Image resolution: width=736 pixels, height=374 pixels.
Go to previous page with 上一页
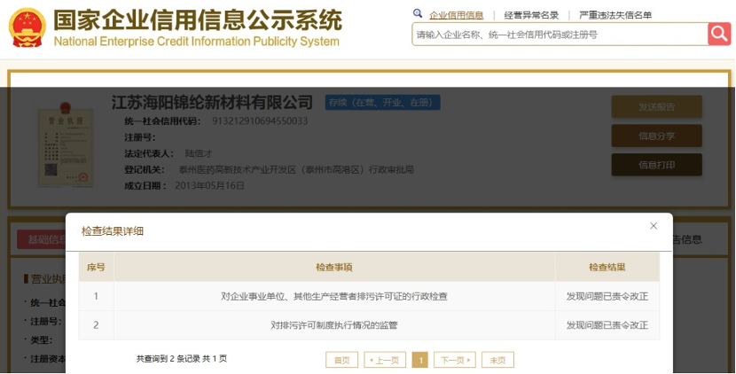[x=385, y=360]
